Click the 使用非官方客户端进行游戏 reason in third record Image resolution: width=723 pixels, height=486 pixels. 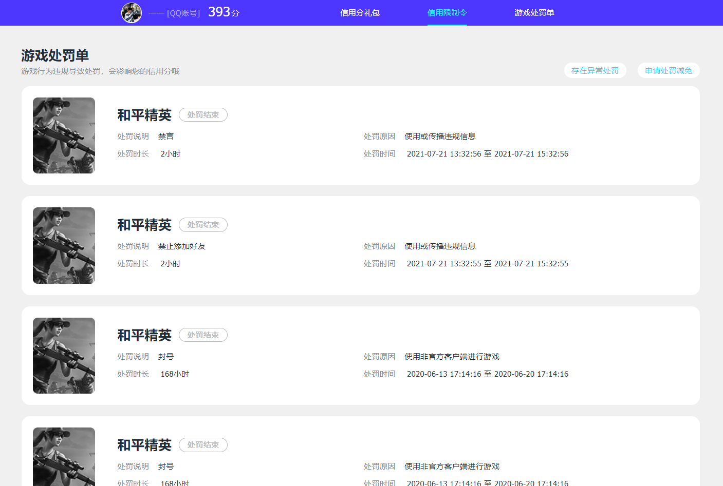tap(452, 357)
